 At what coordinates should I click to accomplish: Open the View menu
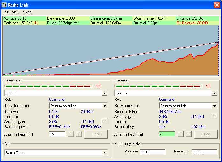click(x=16, y=12)
